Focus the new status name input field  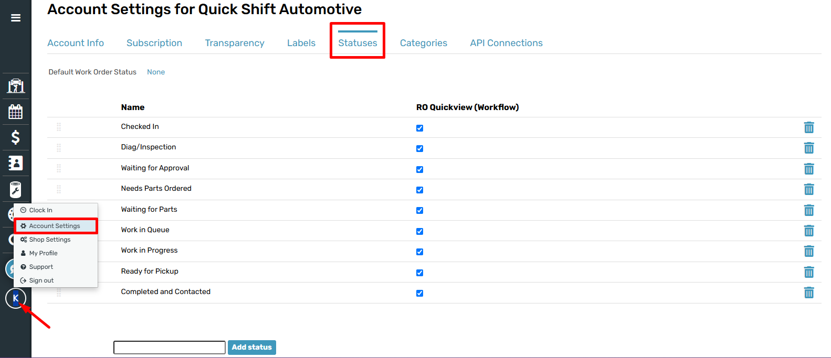(x=170, y=347)
